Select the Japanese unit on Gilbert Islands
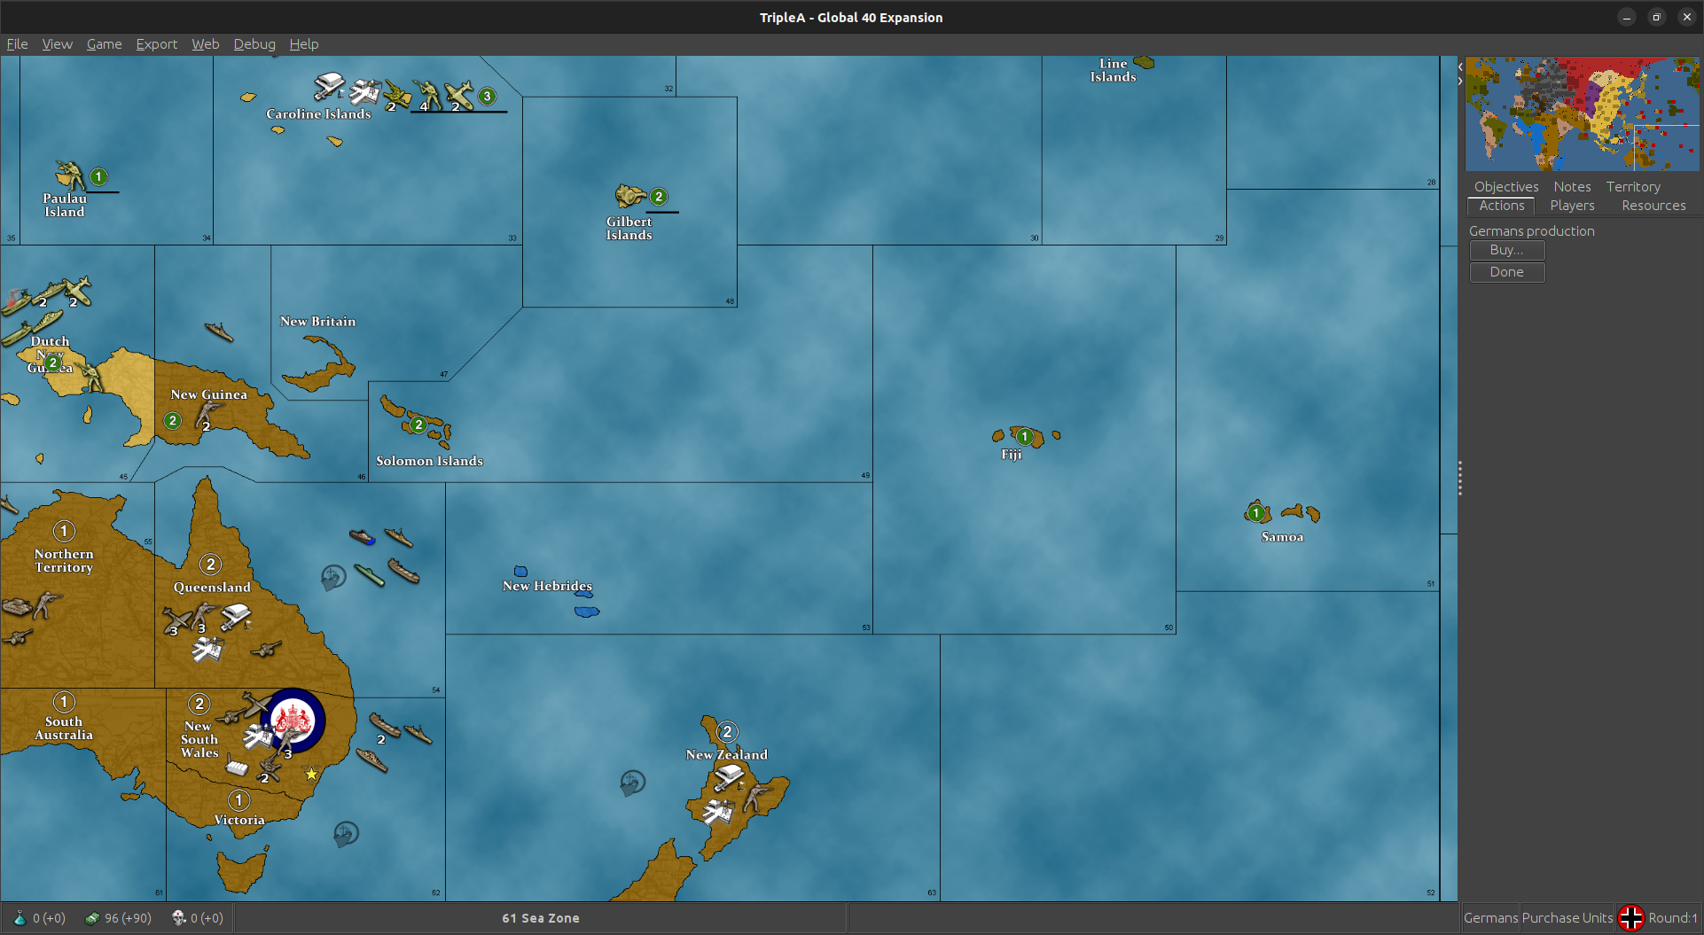 coord(631,195)
